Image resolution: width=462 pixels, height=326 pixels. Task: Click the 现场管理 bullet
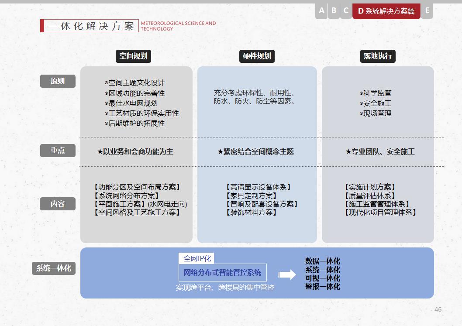[x=376, y=113]
